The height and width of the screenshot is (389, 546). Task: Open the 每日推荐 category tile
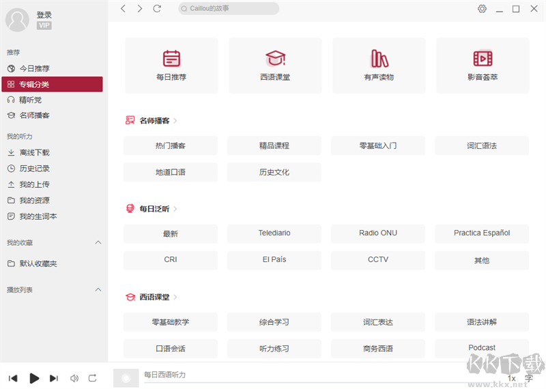click(x=171, y=66)
